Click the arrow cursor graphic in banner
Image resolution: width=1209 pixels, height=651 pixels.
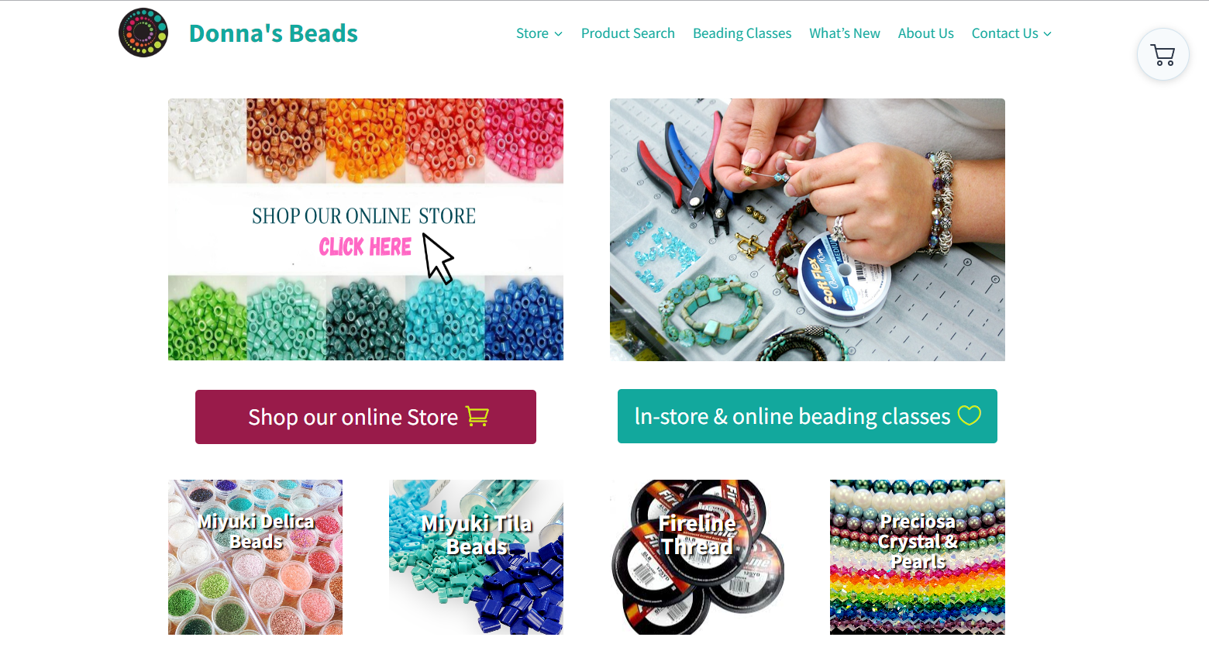click(x=438, y=259)
